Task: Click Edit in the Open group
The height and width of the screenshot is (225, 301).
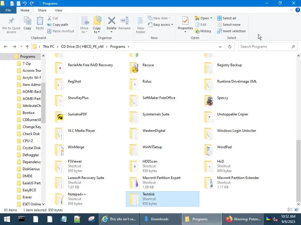Action: (x=201, y=25)
